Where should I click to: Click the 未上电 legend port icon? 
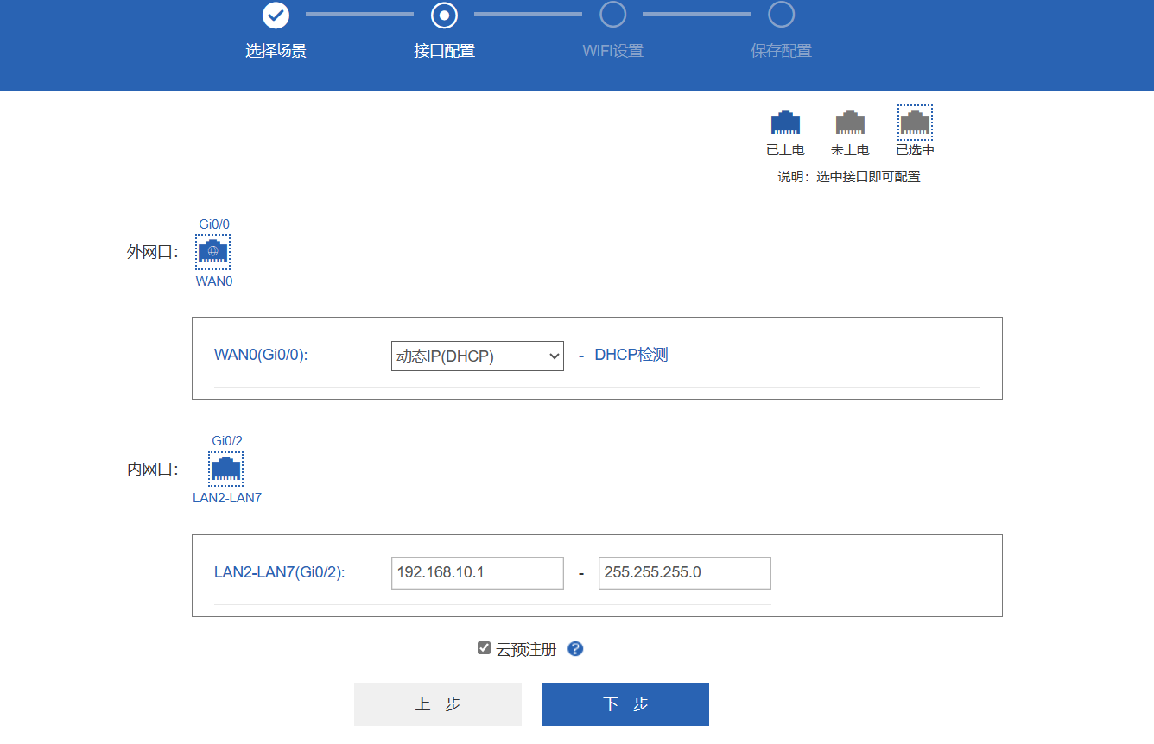coord(850,123)
